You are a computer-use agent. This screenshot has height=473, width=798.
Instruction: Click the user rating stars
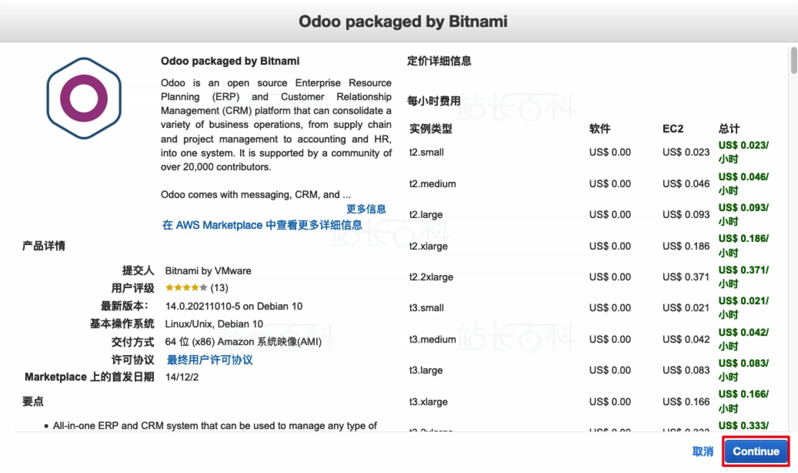tap(186, 287)
